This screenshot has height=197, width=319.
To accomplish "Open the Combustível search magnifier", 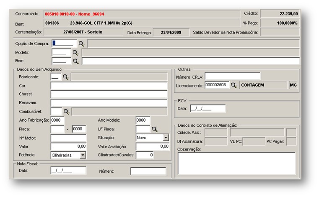I will pos(66,112).
